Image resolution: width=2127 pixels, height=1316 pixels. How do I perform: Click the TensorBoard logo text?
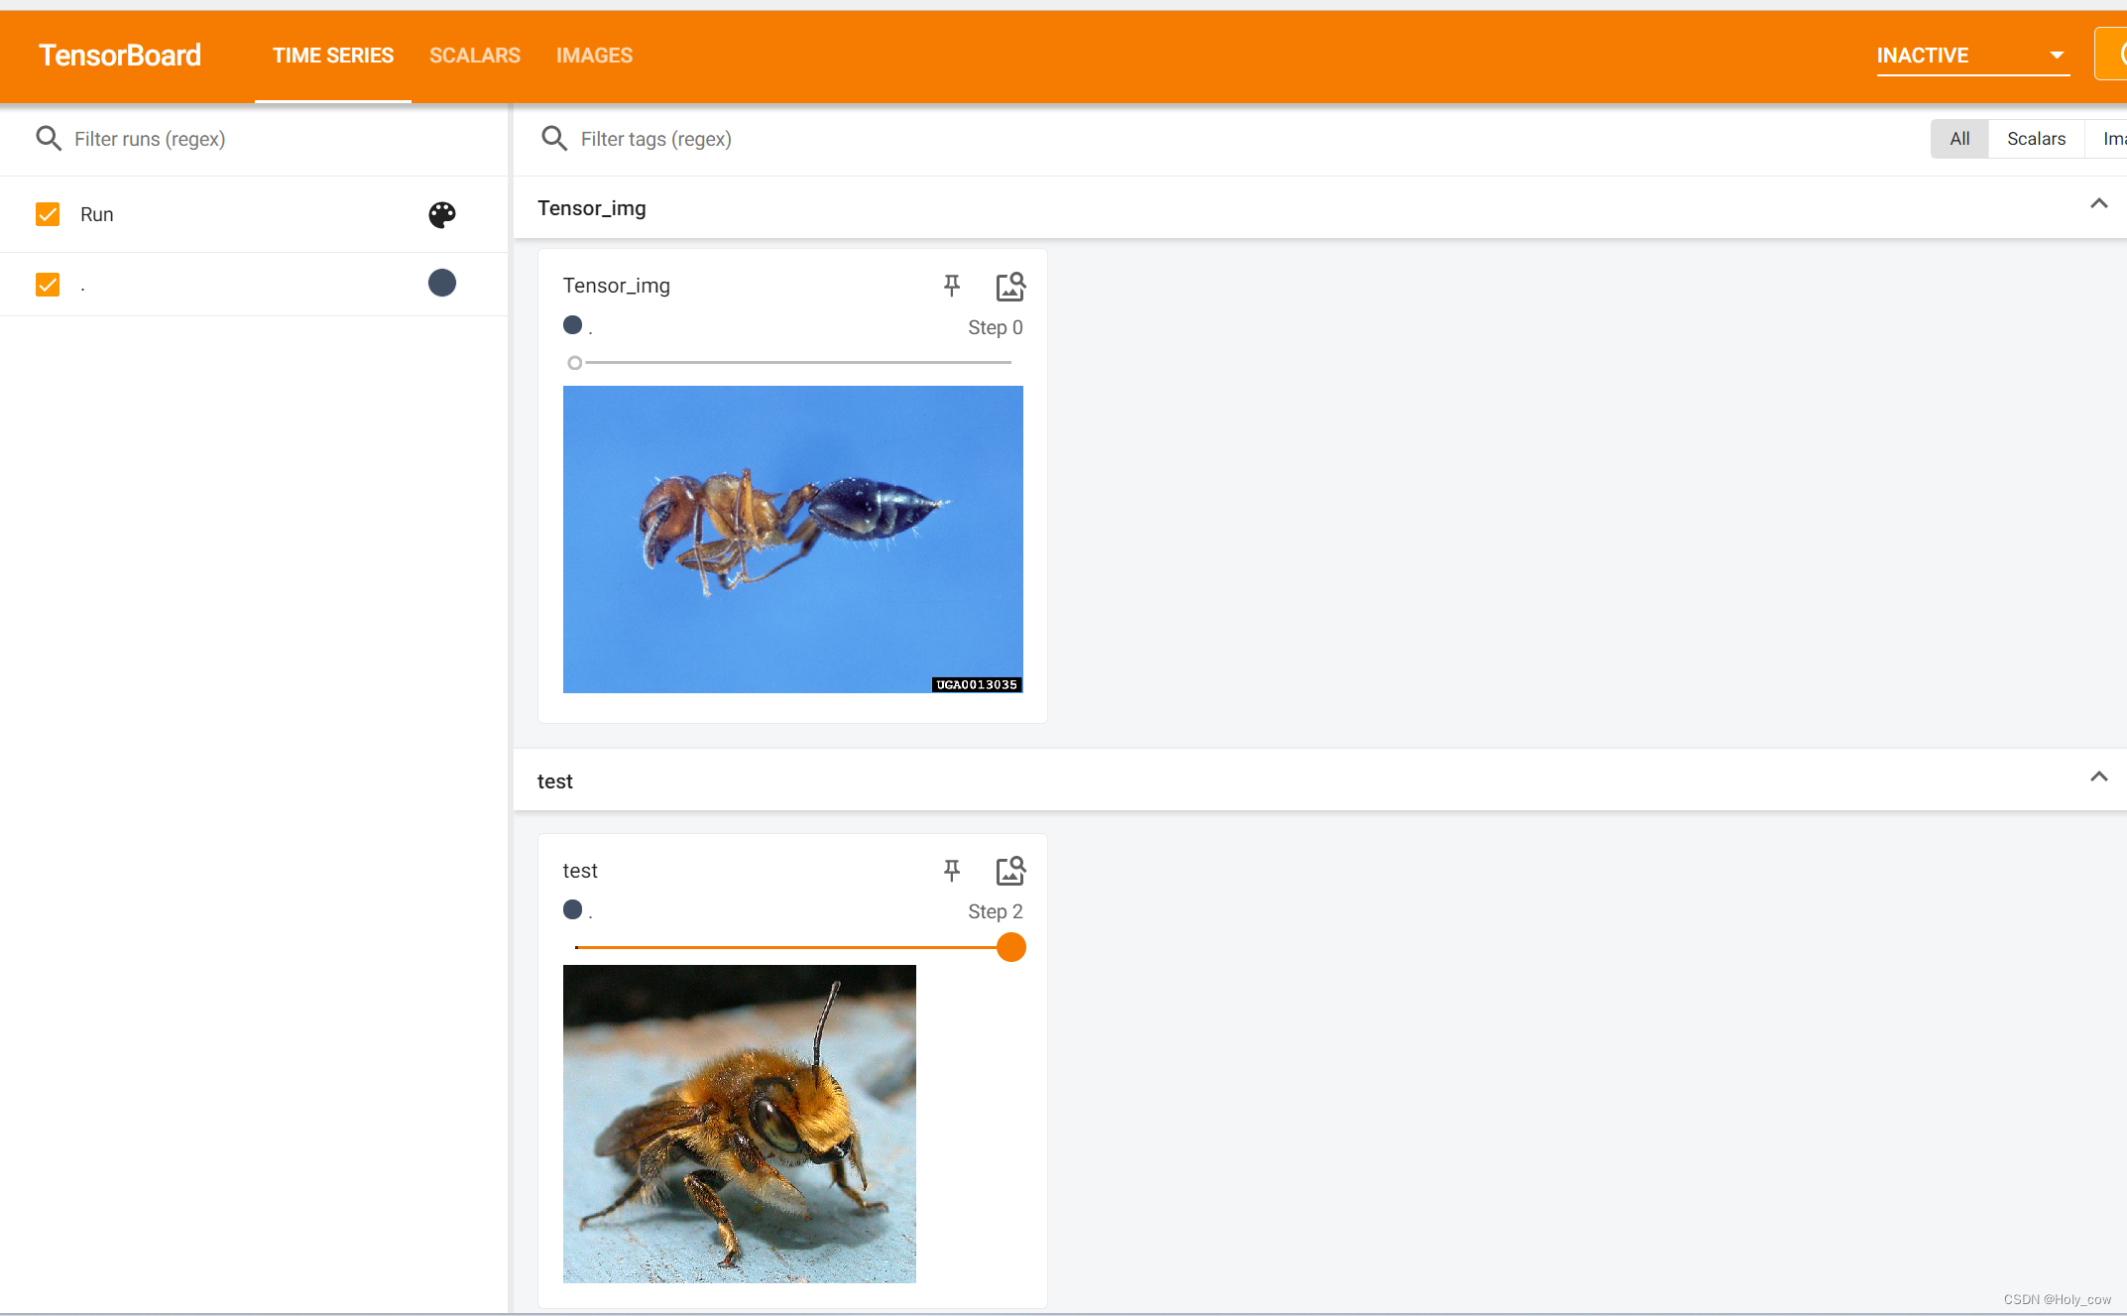click(120, 56)
